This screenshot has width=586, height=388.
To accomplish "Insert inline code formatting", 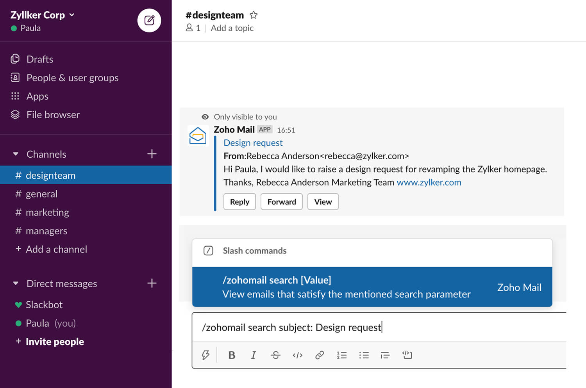I will [298, 355].
